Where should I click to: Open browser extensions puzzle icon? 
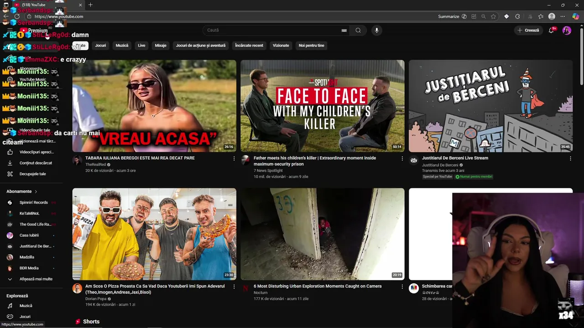[x=517, y=16]
